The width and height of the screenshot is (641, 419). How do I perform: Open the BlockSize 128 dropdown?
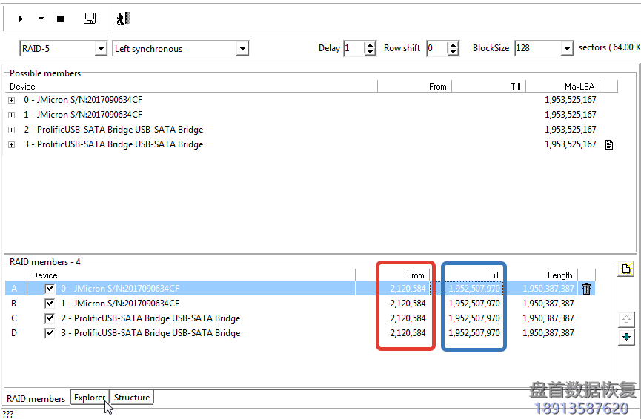[x=567, y=49]
